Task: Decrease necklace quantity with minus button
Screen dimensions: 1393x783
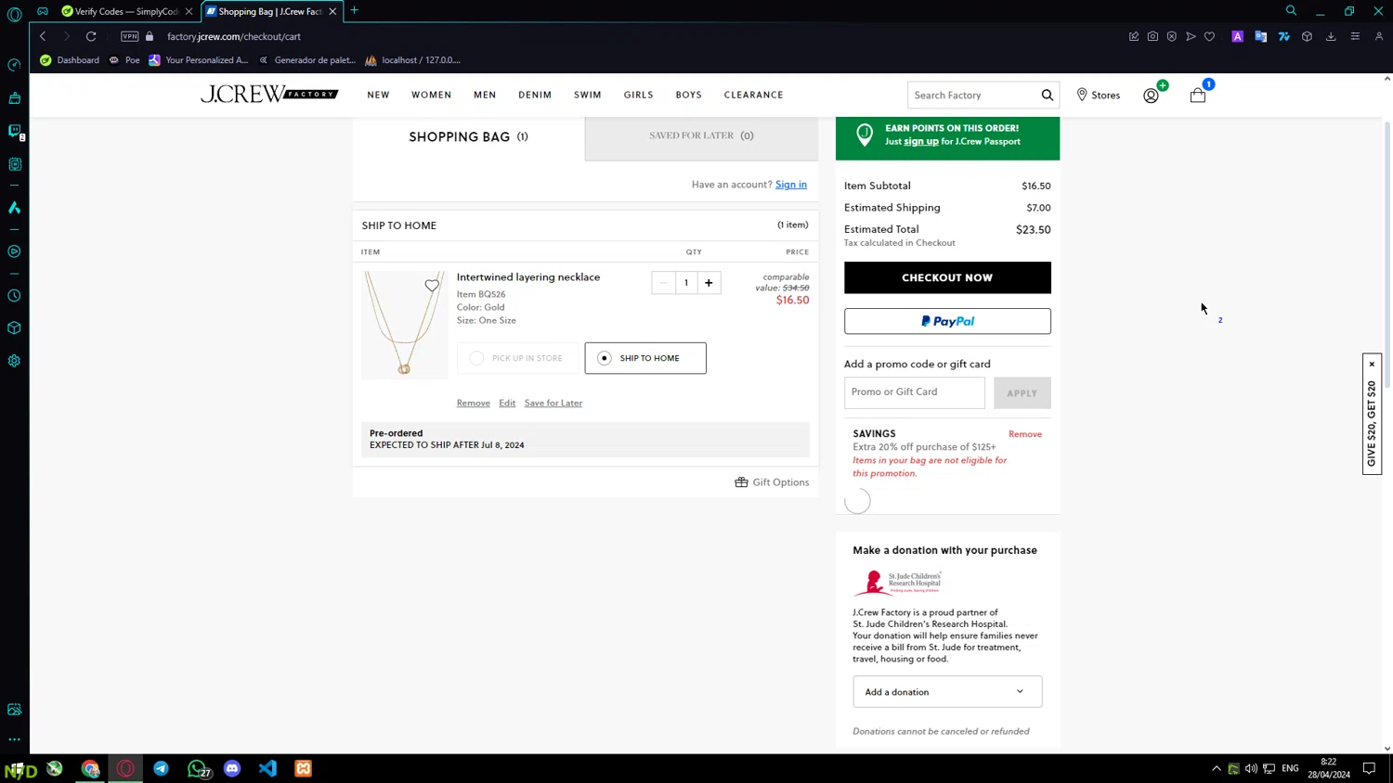Action: coord(663,283)
